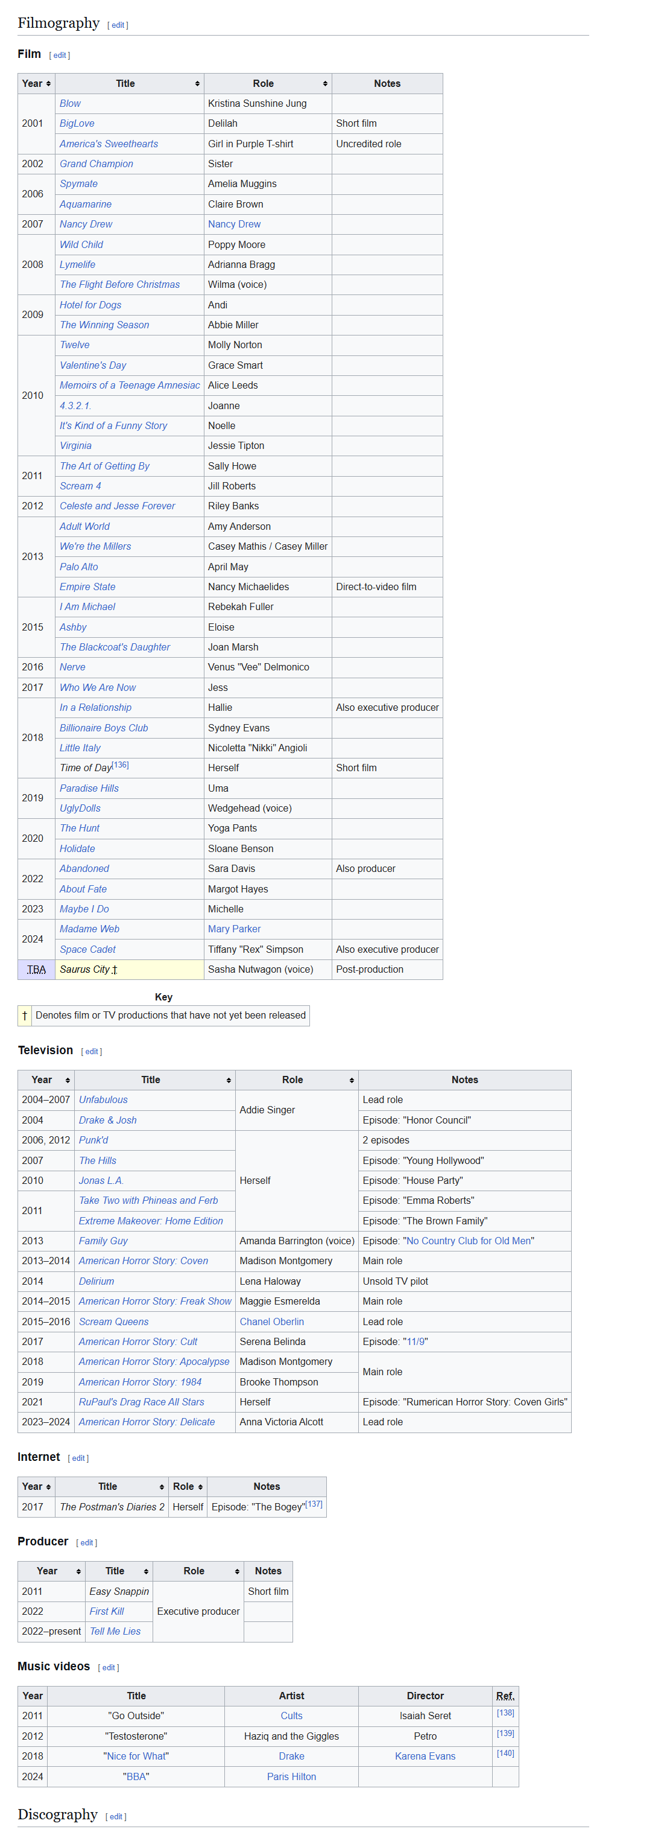Screen dimensions: 664x1835
Task: Follow reference 140 for Nice for What
Action: point(505,1753)
